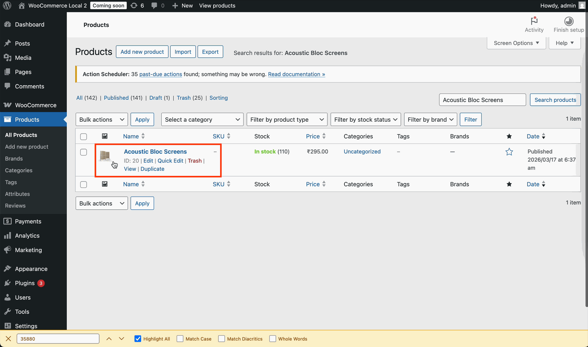This screenshot has height=347, width=588.
Task: Click the find bar text field
Action: coord(58,339)
